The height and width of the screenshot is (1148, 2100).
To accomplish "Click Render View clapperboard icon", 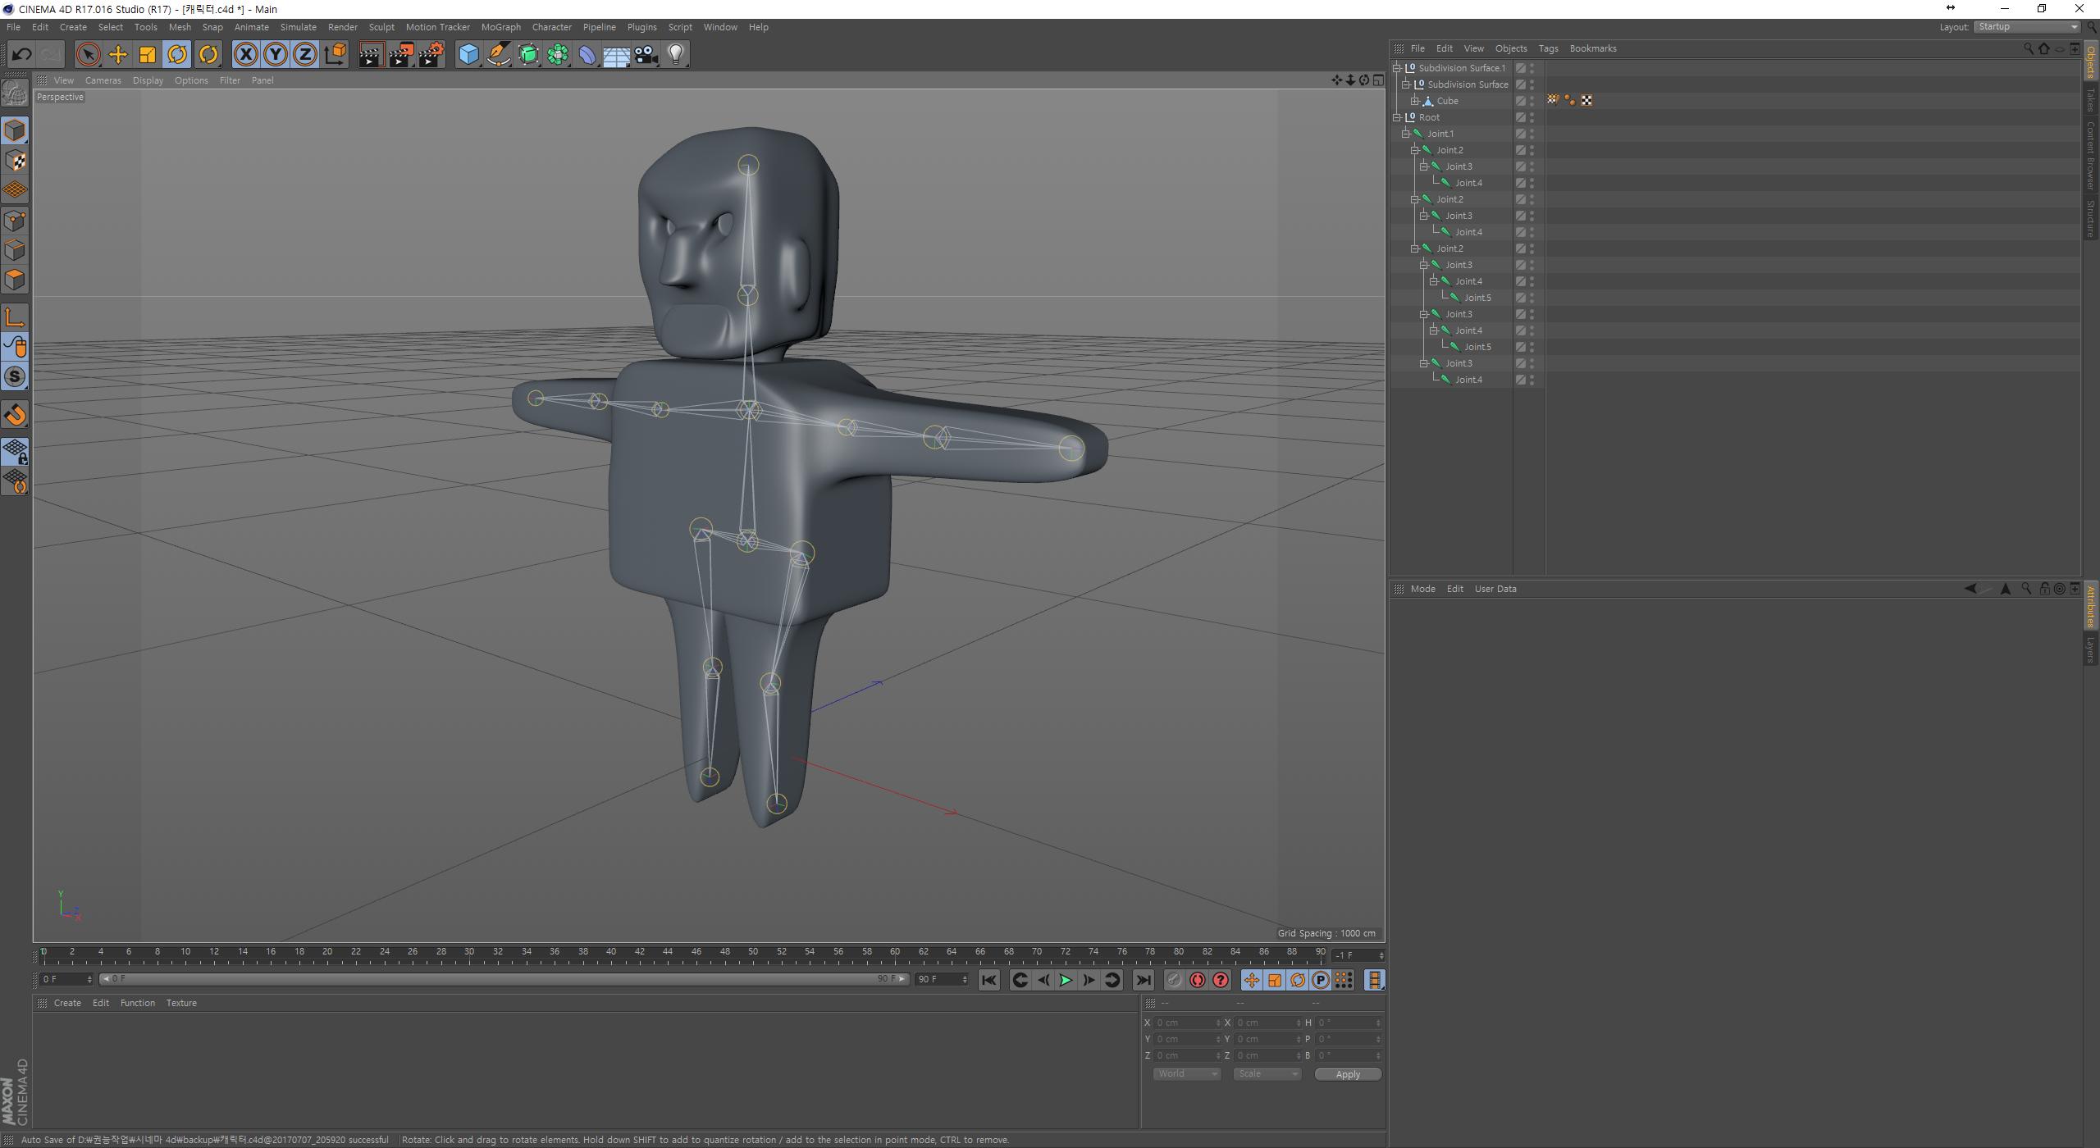I will [371, 55].
